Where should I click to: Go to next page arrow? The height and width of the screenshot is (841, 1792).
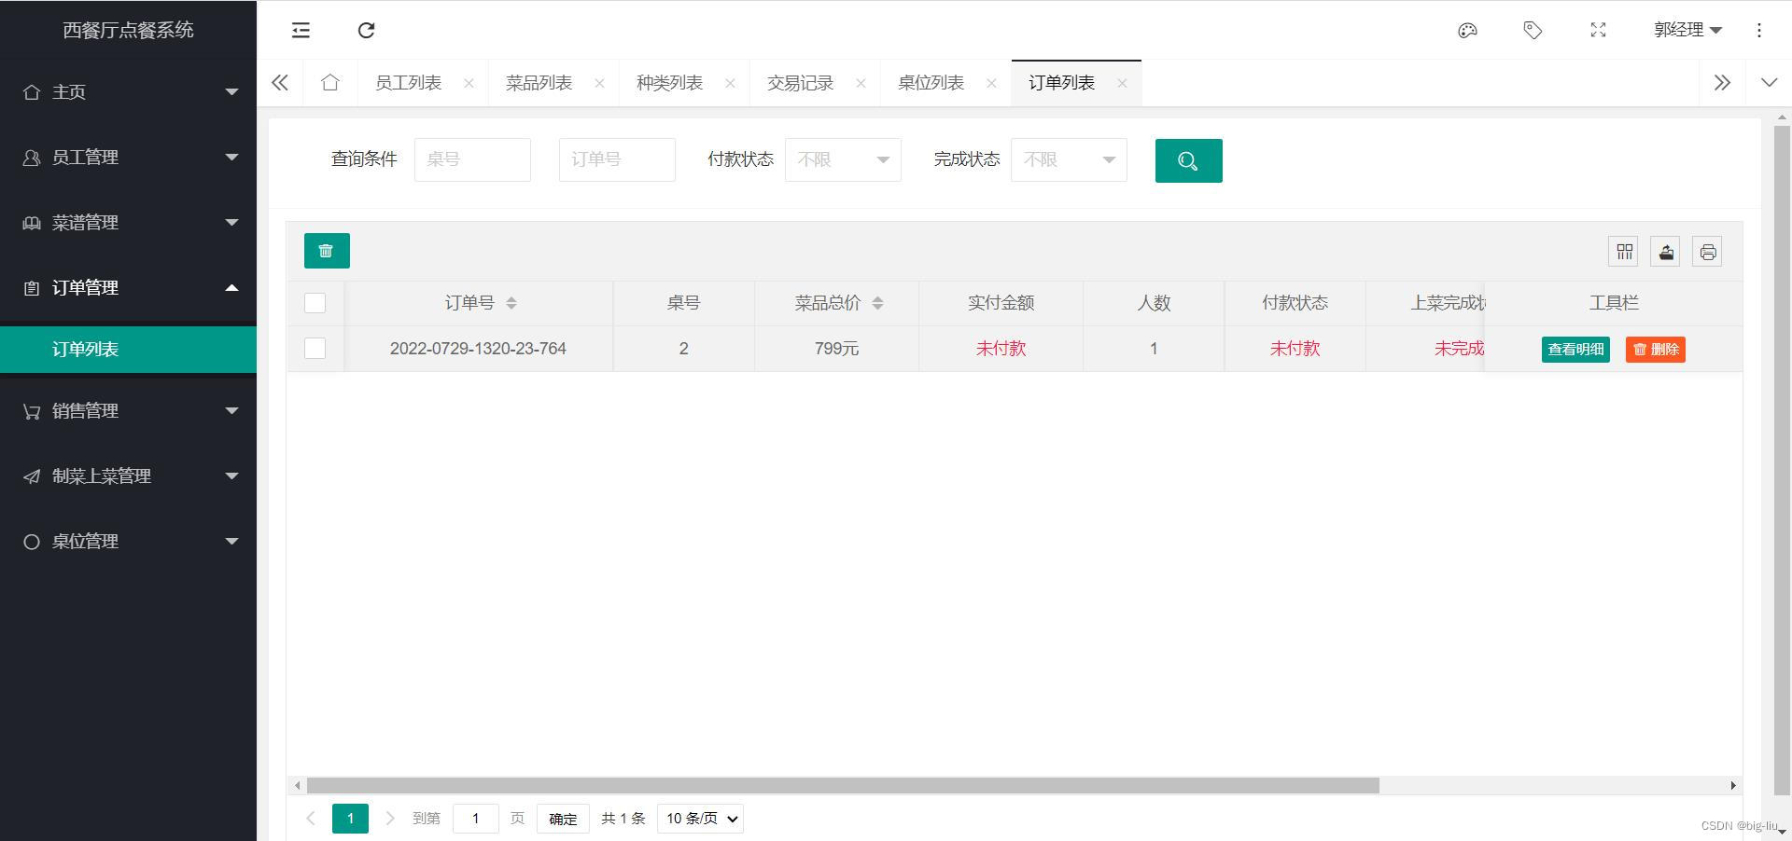pos(390,819)
